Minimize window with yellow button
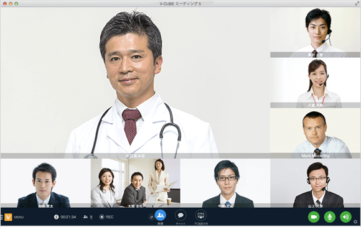 coord(11,4)
